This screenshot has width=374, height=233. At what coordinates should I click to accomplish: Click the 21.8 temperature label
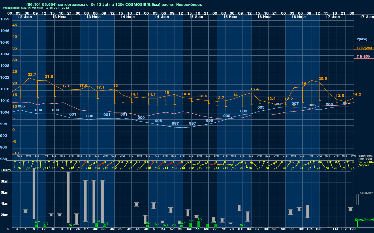click(x=49, y=77)
